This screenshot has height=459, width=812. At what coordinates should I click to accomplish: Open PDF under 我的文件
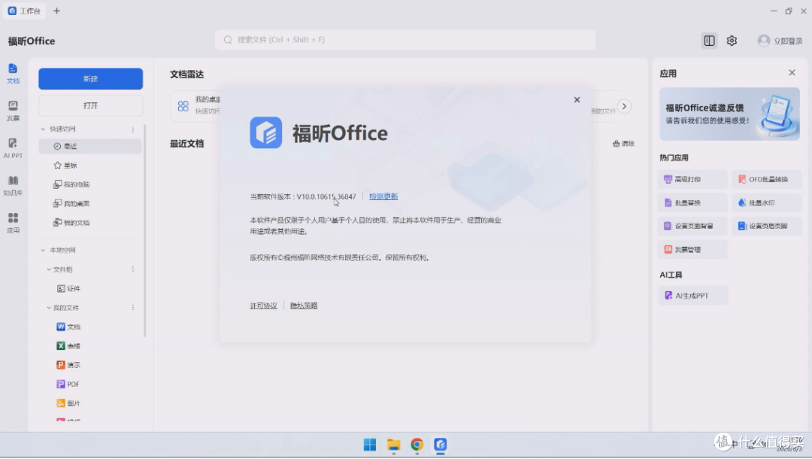click(x=68, y=384)
